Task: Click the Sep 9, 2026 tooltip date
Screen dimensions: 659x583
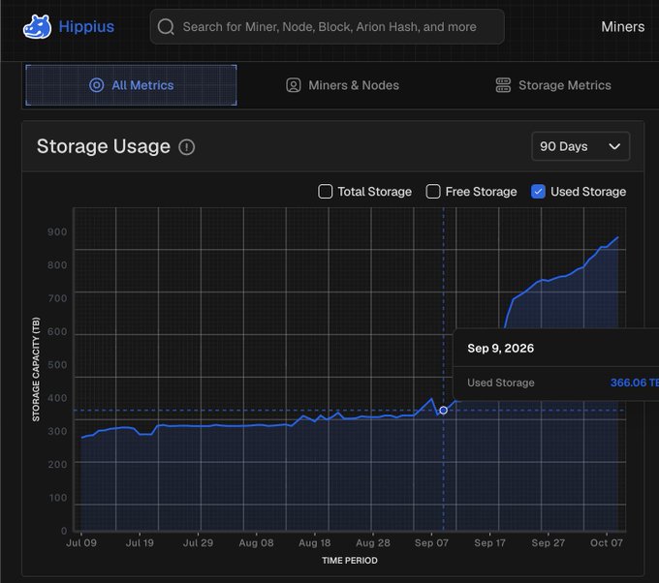Action: (x=501, y=349)
